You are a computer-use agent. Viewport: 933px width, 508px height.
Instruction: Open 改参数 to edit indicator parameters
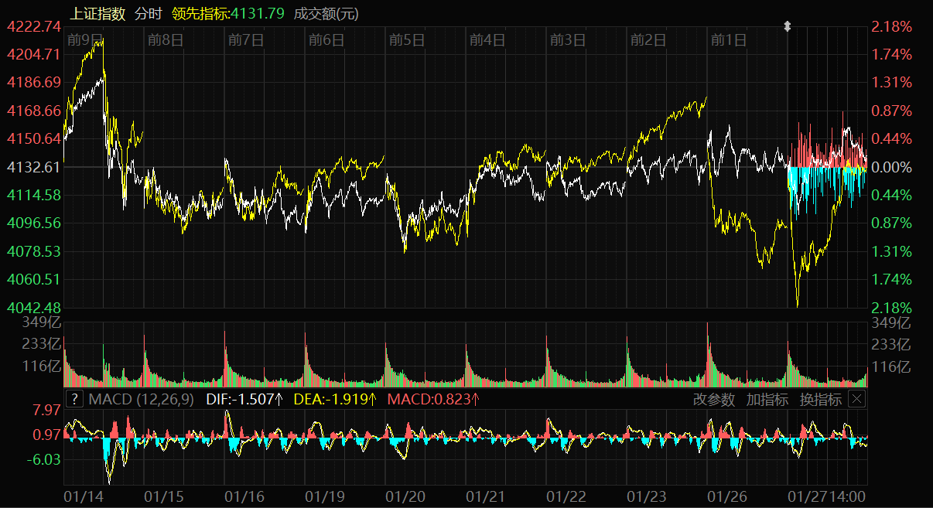[713, 399]
